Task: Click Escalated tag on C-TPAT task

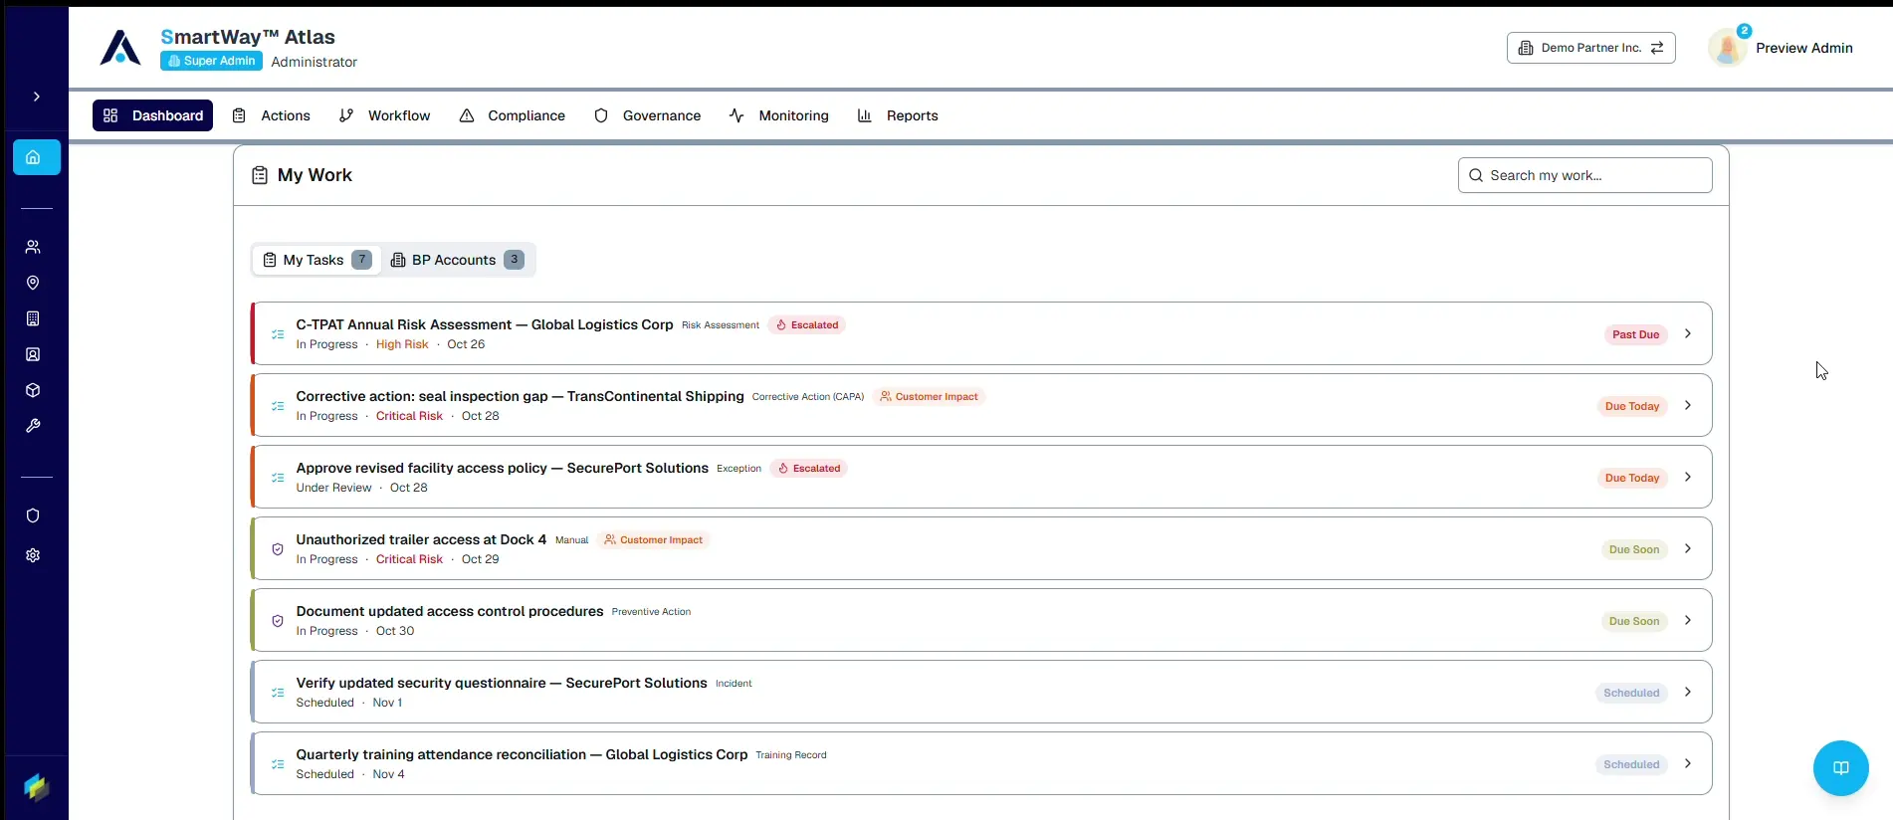Action: tap(807, 325)
